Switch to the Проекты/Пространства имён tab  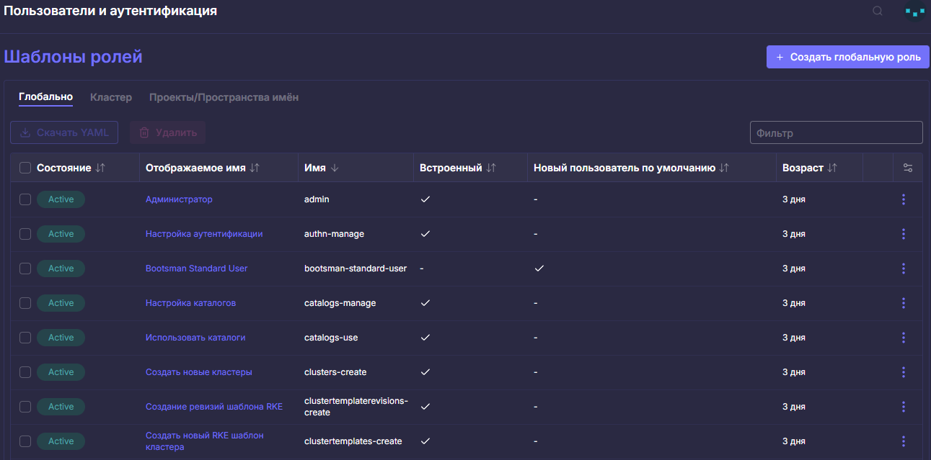click(x=224, y=97)
